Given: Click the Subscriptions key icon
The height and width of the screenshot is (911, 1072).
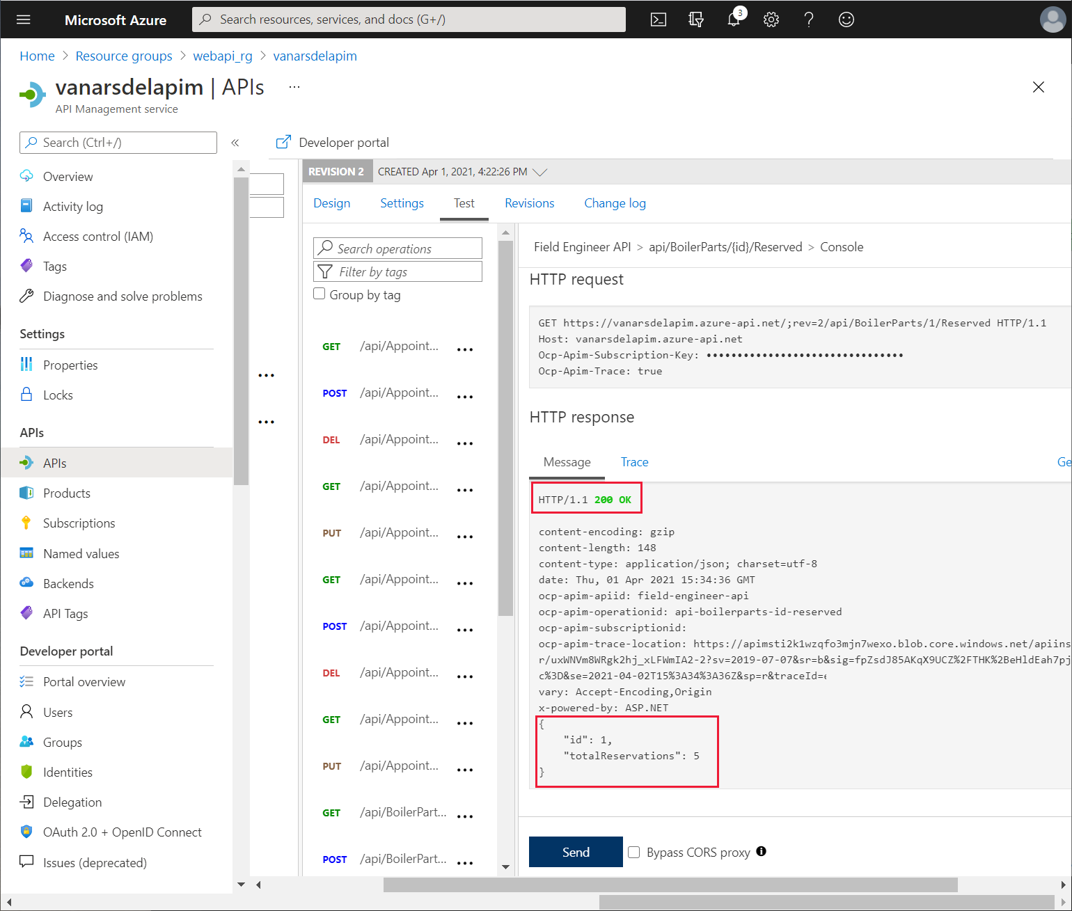Looking at the screenshot, I should [26, 523].
